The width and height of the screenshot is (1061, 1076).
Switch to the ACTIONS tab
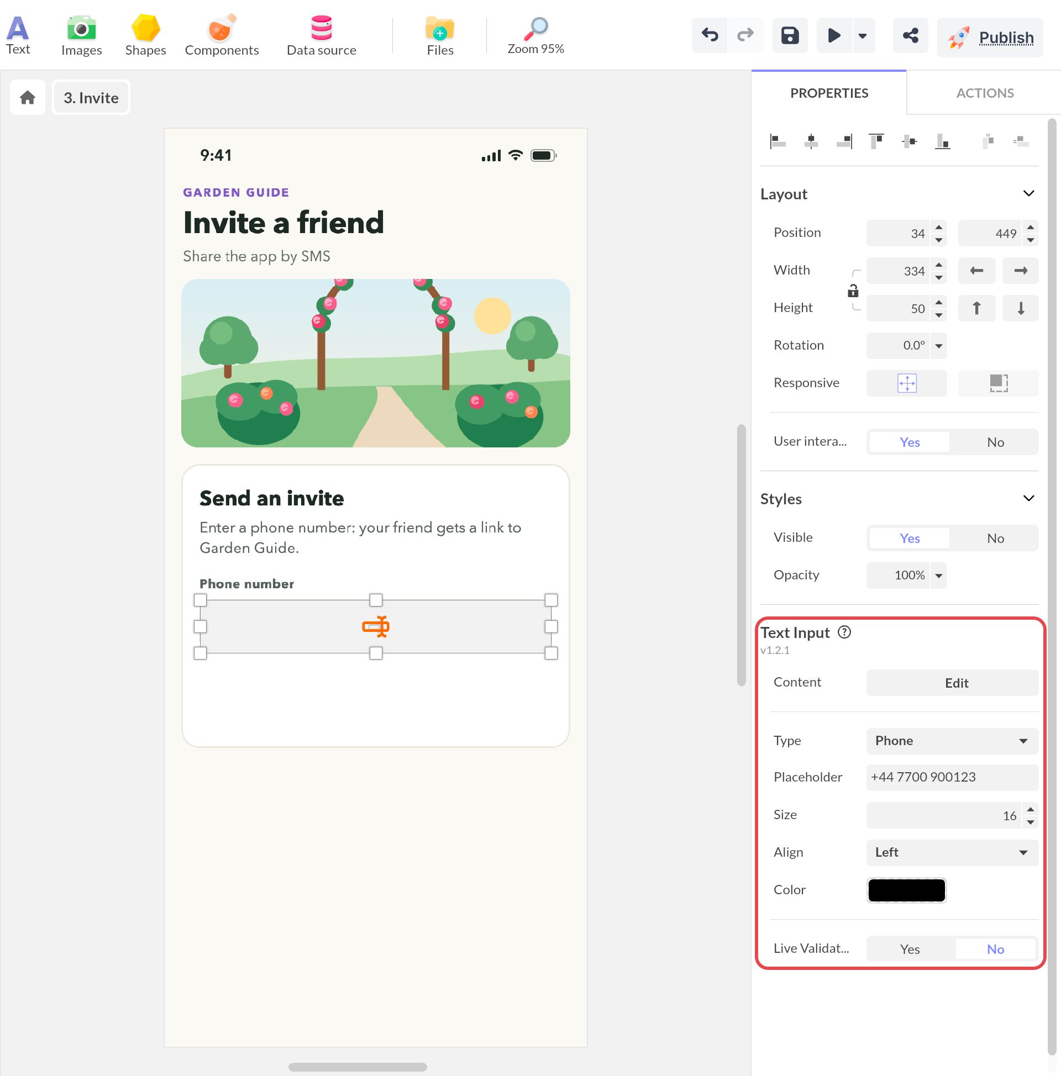pos(984,93)
